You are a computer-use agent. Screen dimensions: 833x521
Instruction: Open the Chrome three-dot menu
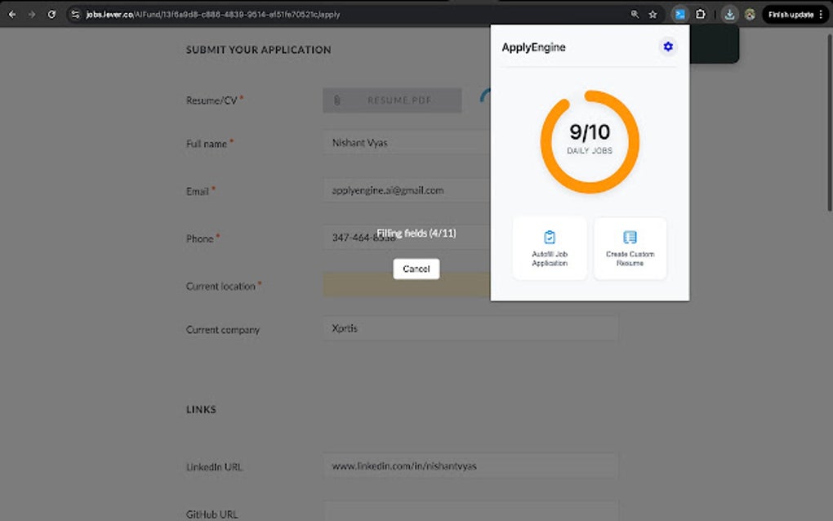pos(820,14)
